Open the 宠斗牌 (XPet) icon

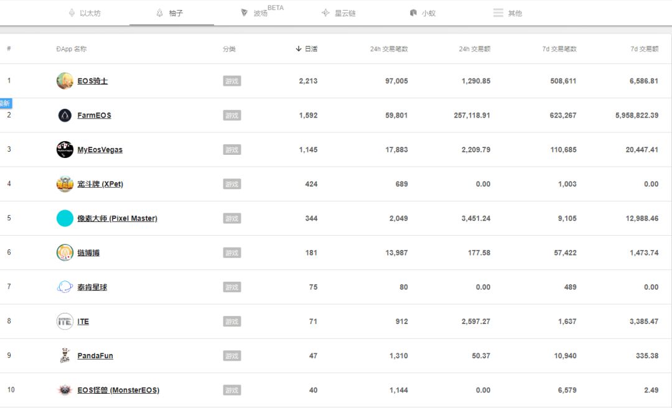point(65,184)
